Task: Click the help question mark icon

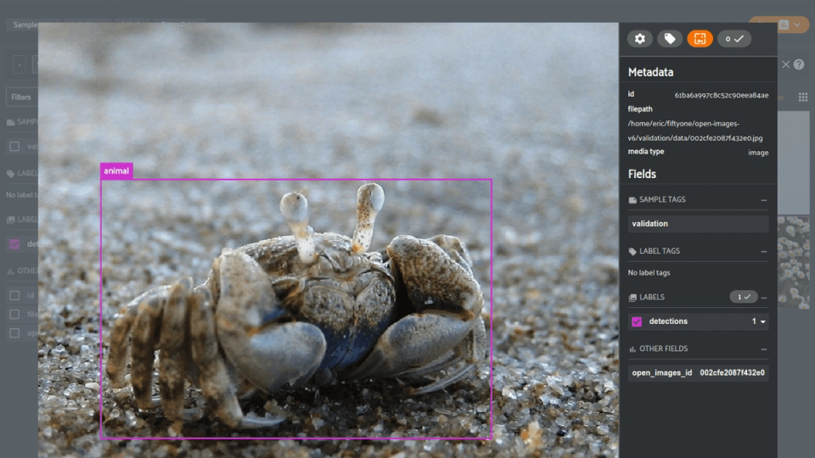Action: [799, 64]
